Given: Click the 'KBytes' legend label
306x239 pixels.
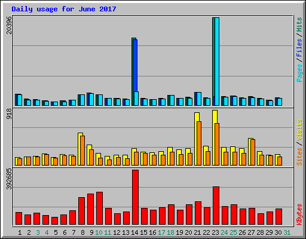Looking at the screenshot, I should pyautogui.click(x=299, y=215).
